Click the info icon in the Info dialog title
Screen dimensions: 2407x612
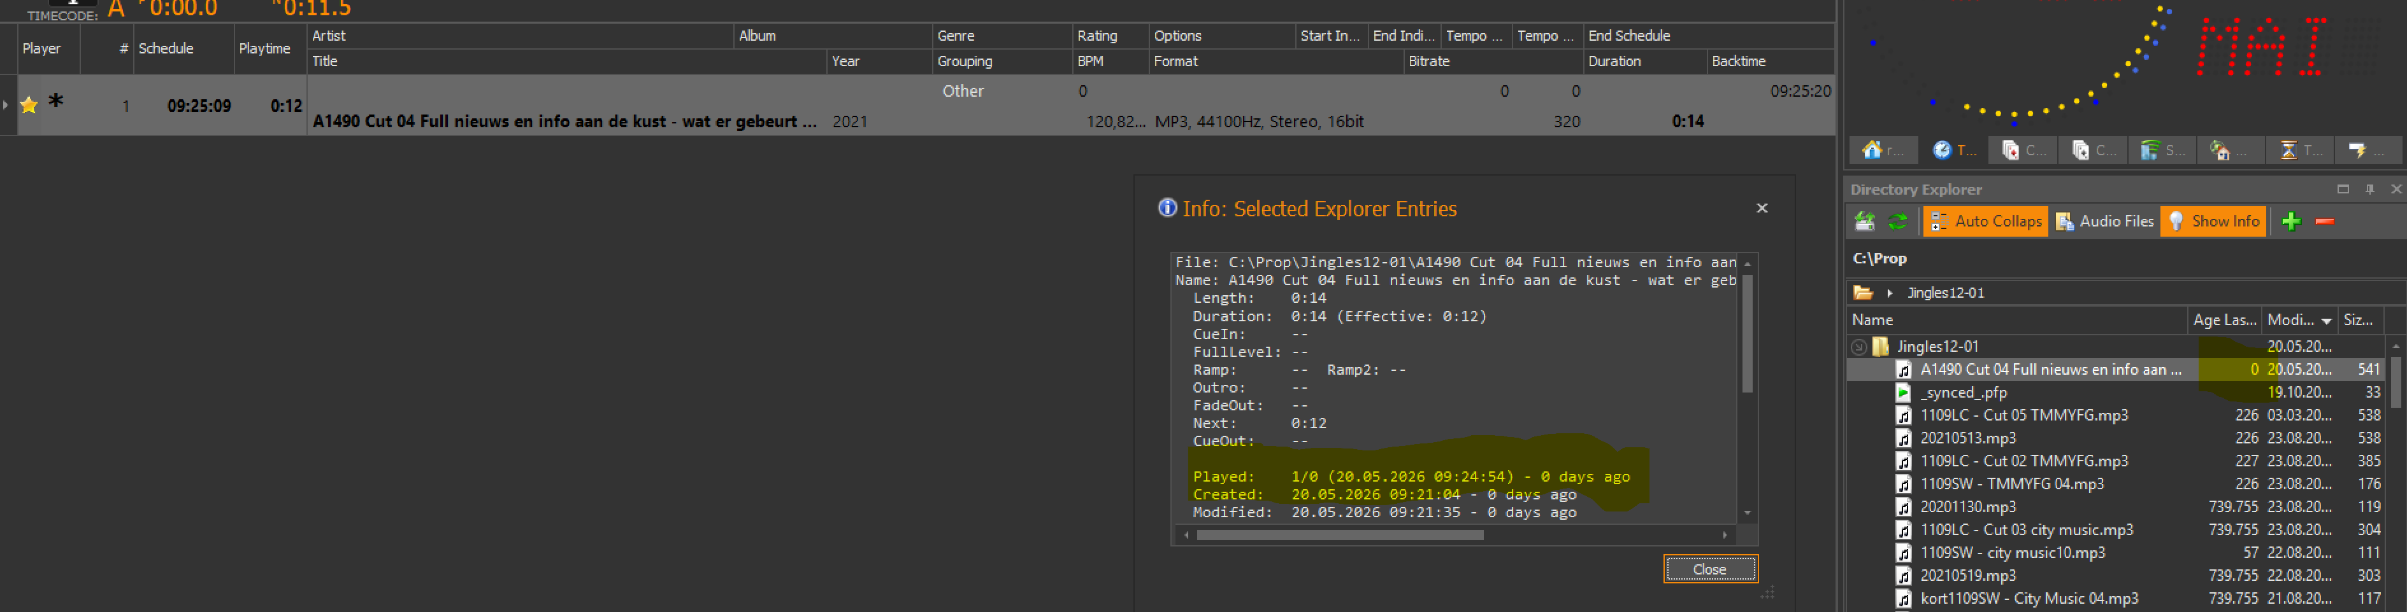[1167, 208]
